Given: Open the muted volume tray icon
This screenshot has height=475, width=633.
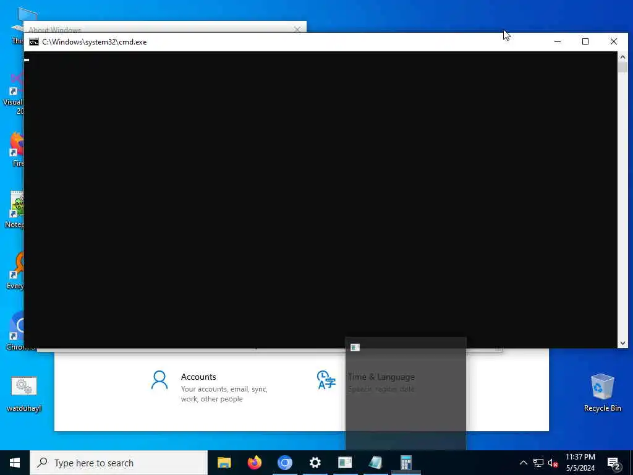Looking at the screenshot, I should [x=553, y=463].
